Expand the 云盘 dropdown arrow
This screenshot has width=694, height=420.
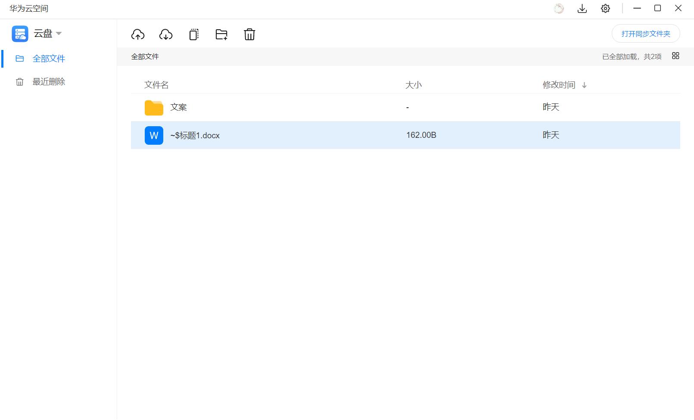59,34
